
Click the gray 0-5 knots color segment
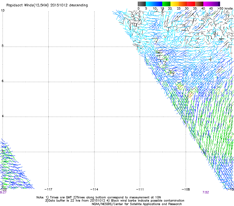pos(142,4)
